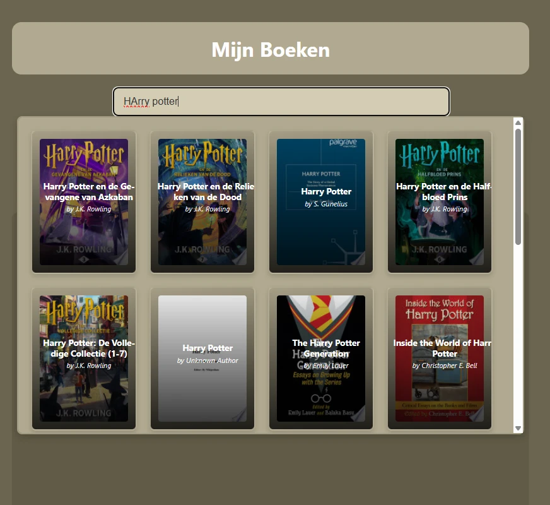
Task: Click inside the search field
Action: click(x=280, y=101)
